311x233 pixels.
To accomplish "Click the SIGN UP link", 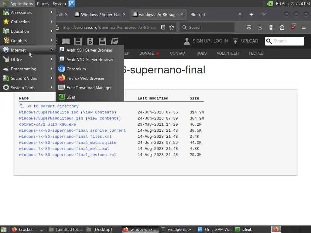I will tap(201, 41).
